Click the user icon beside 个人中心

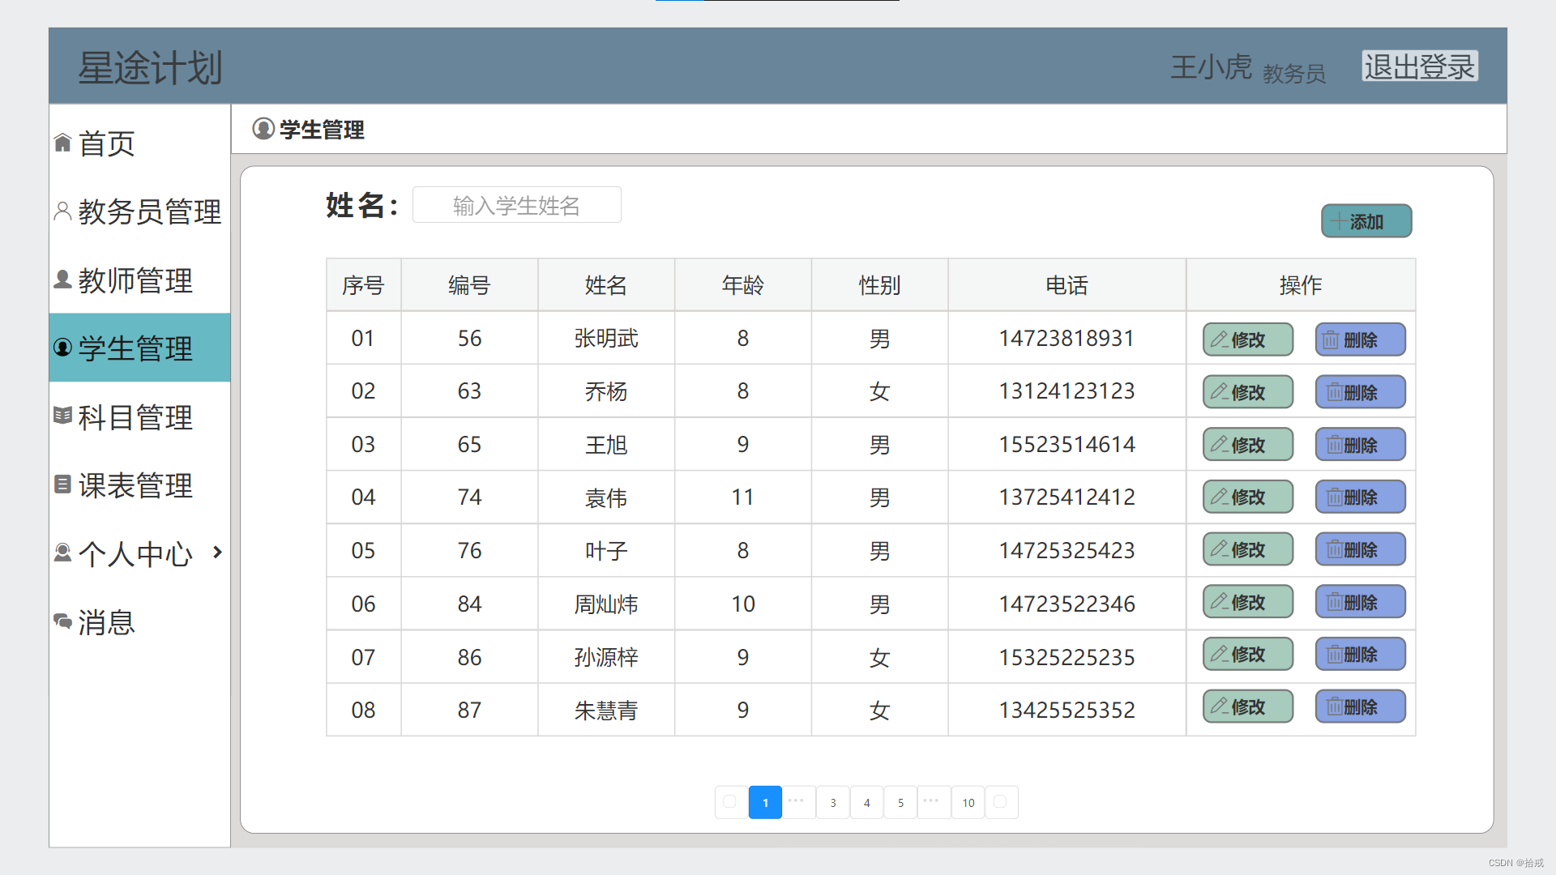(62, 553)
